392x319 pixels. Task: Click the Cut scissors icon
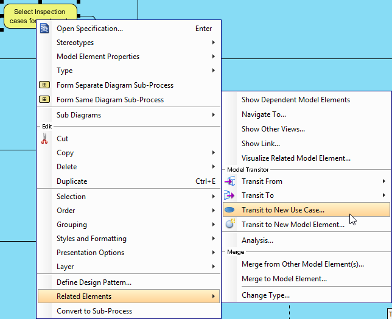[x=44, y=138]
